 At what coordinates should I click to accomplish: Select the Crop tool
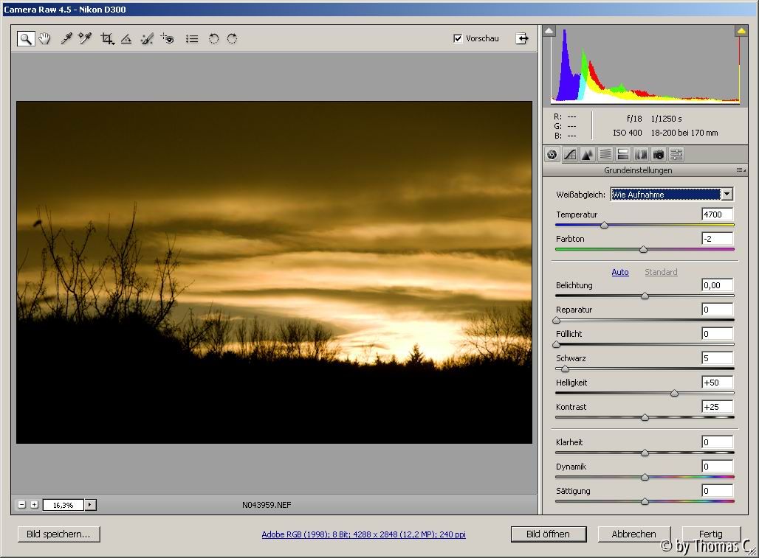(x=107, y=39)
